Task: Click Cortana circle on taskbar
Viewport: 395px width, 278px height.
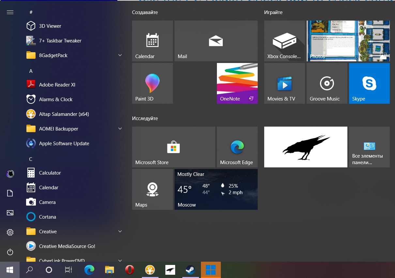Action: (x=49, y=270)
